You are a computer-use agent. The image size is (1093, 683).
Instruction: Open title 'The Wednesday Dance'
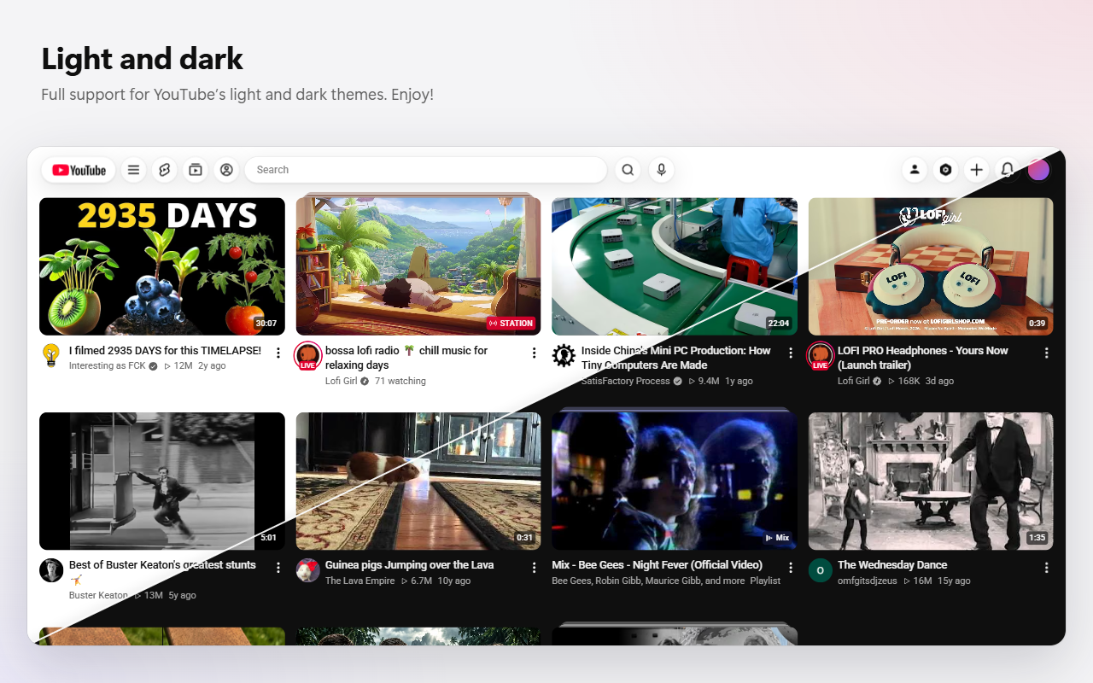tap(892, 565)
